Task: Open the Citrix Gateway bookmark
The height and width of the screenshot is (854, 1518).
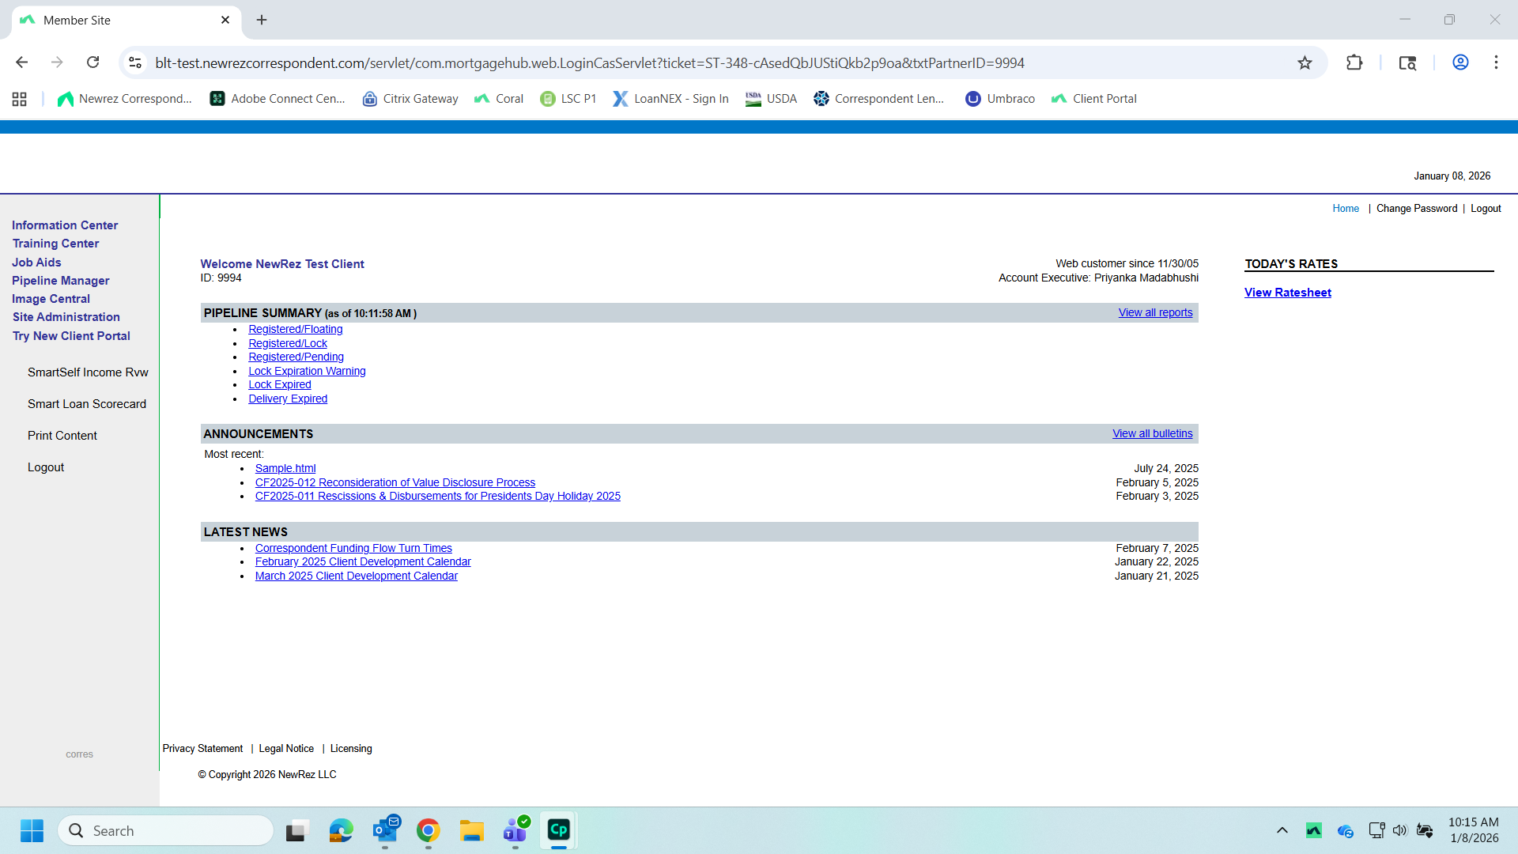Action: click(x=410, y=99)
